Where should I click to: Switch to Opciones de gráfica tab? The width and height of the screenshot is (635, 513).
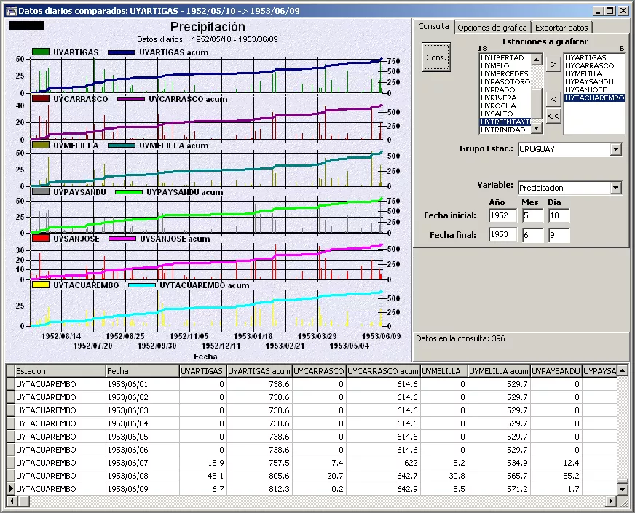pos(492,28)
